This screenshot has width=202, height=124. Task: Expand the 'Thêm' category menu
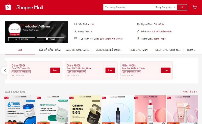(191, 50)
